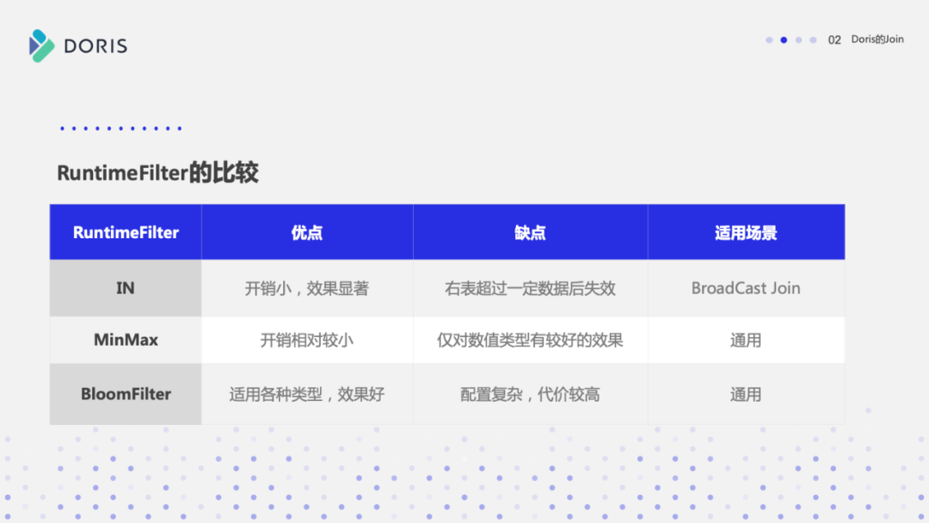Click the Doris logo icon
This screenshot has width=929, height=523.
(41, 46)
